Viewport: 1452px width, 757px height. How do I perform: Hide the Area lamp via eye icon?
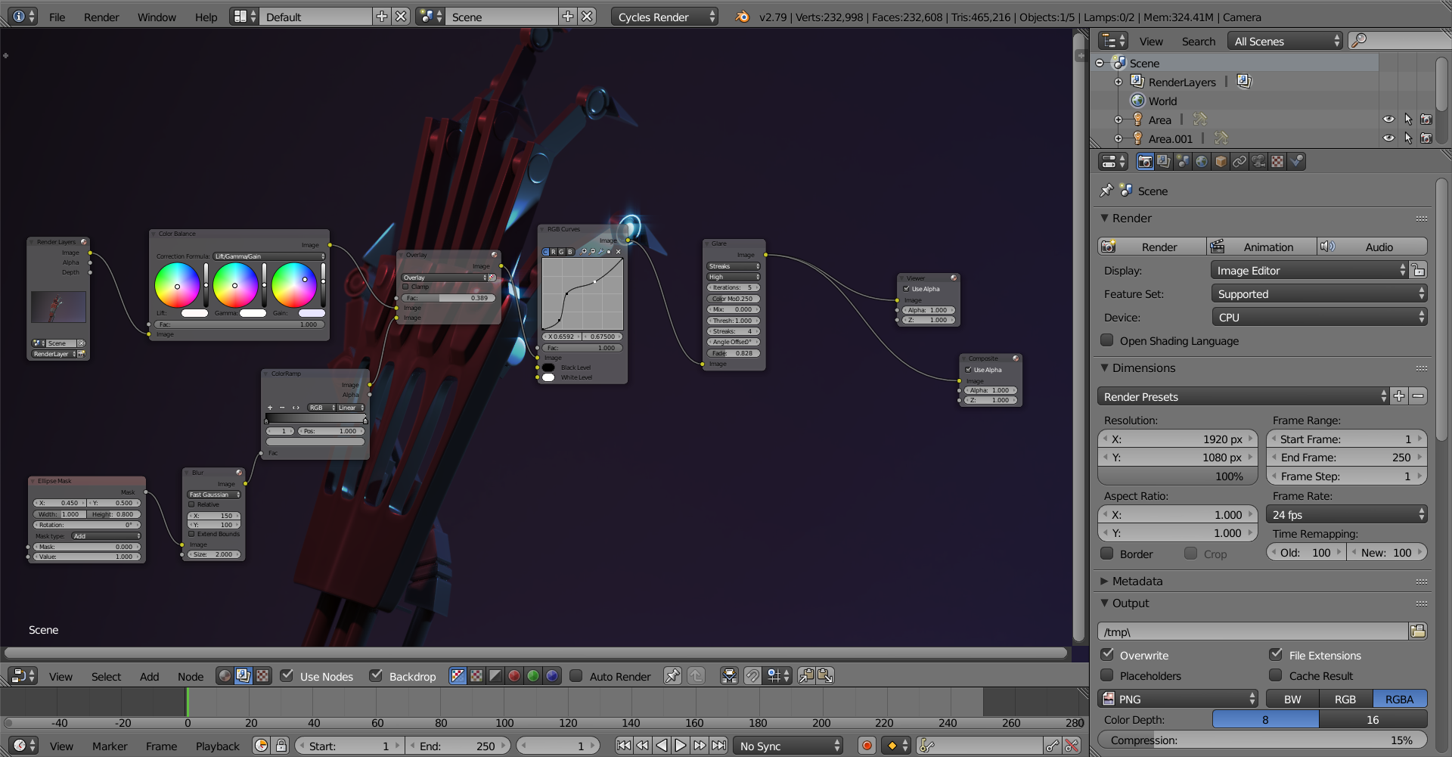pos(1388,119)
